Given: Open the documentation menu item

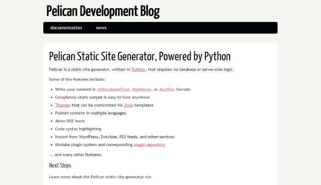Looking at the screenshot, I should tap(66, 28).
